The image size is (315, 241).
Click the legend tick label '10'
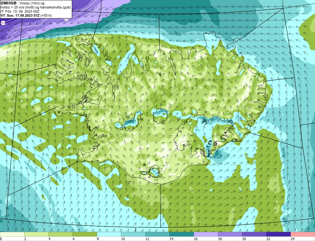click(123, 239)
